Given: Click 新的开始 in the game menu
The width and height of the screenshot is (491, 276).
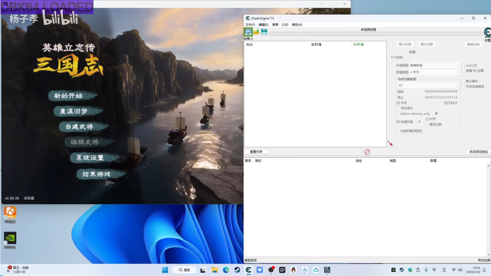Looking at the screenshot, I should [68, 96].
